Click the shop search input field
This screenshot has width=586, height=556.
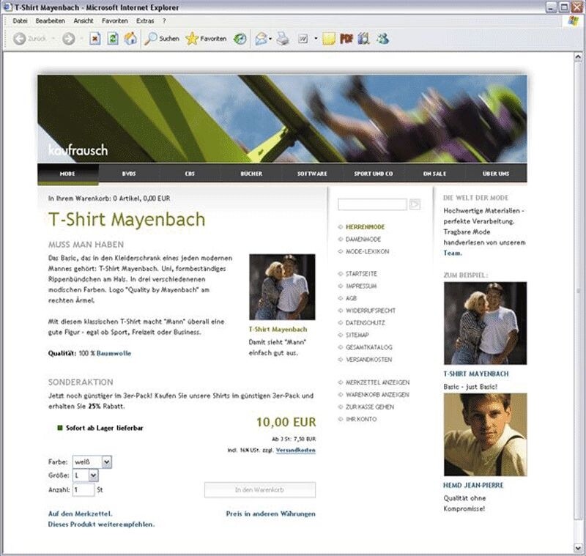pyautogui.click(x=372, y=204)
